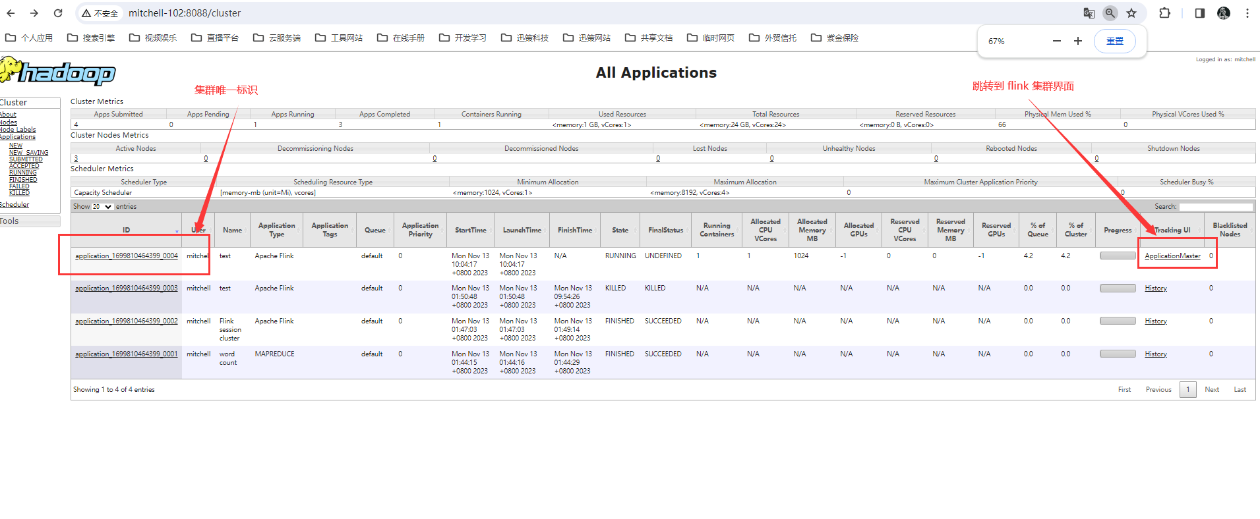The image size is (1260, 519).
Task: Open the 临时网页 bookmark folder
Action: tap(711, 38)
